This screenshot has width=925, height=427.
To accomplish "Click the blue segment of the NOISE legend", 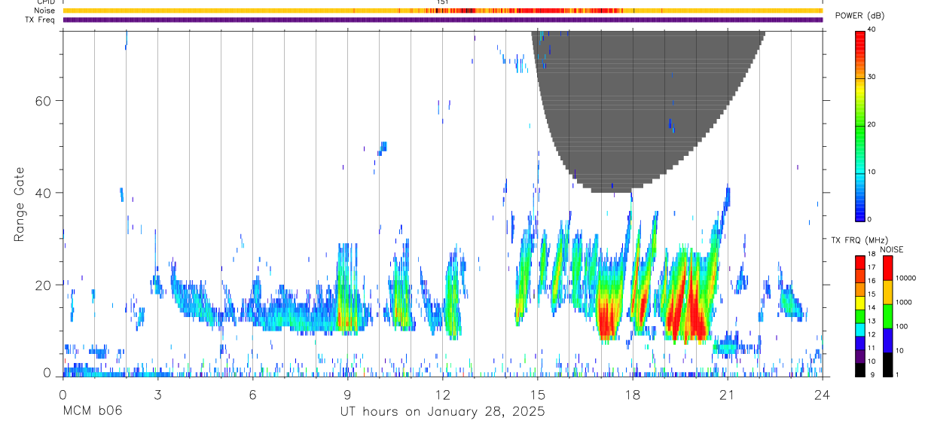I will click(887, 340).
